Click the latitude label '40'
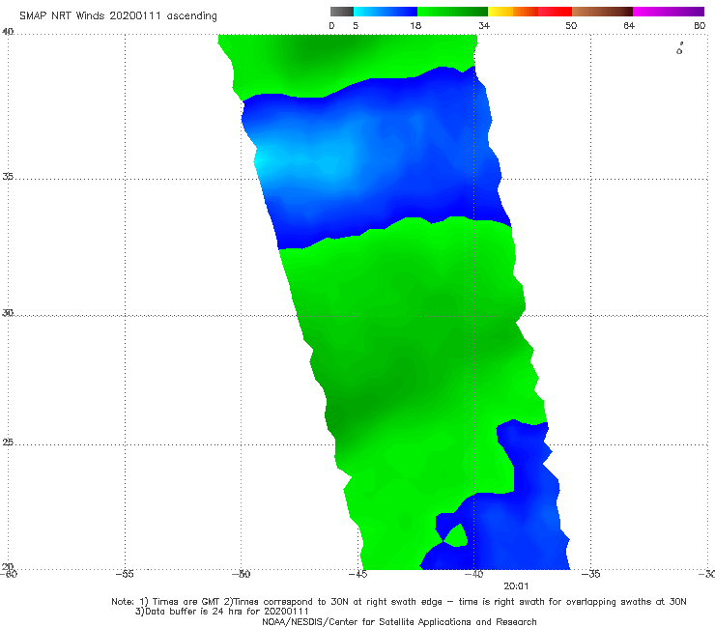Viewport: 715px width, 628px height. (8, 32)
